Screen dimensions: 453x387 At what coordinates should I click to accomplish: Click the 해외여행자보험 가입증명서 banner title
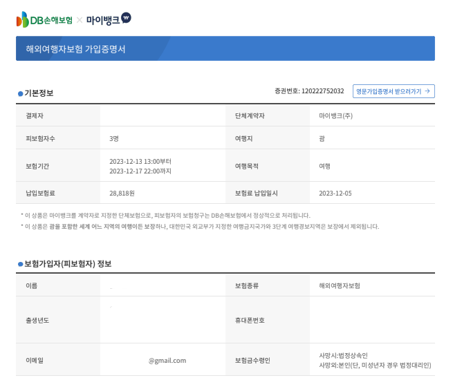pyautogui.click(x=75, y=49)
